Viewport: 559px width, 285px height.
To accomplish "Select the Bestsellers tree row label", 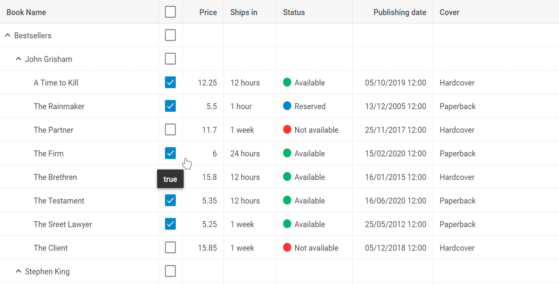I will tap(33, 35).
